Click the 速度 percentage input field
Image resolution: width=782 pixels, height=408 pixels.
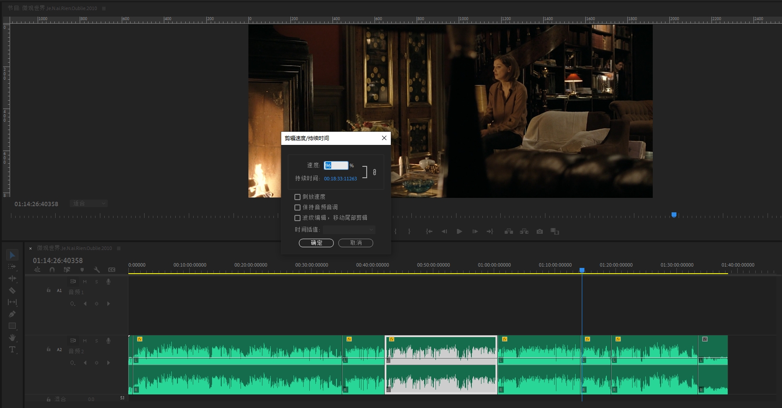(x=336, y=165)
